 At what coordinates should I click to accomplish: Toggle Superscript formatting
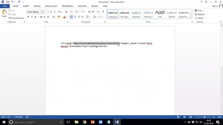point(48,17)
